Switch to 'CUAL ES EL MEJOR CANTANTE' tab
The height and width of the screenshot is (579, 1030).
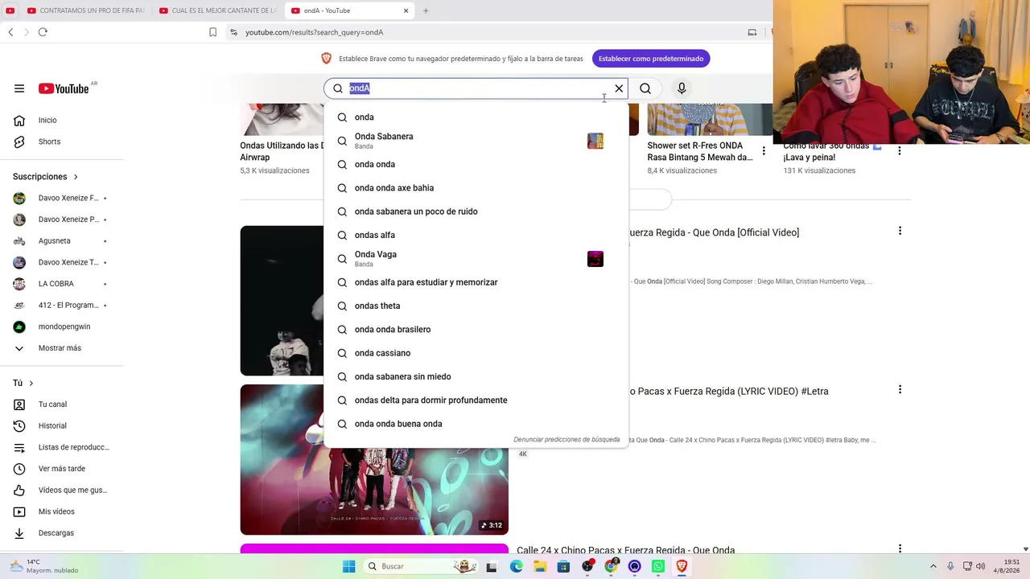click(217, 10)
